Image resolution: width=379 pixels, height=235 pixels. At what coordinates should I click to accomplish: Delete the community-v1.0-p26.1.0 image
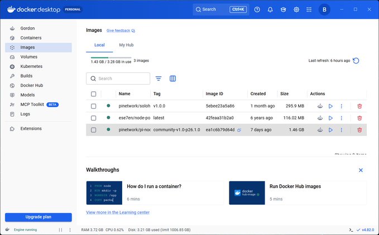tap(359, 130)
